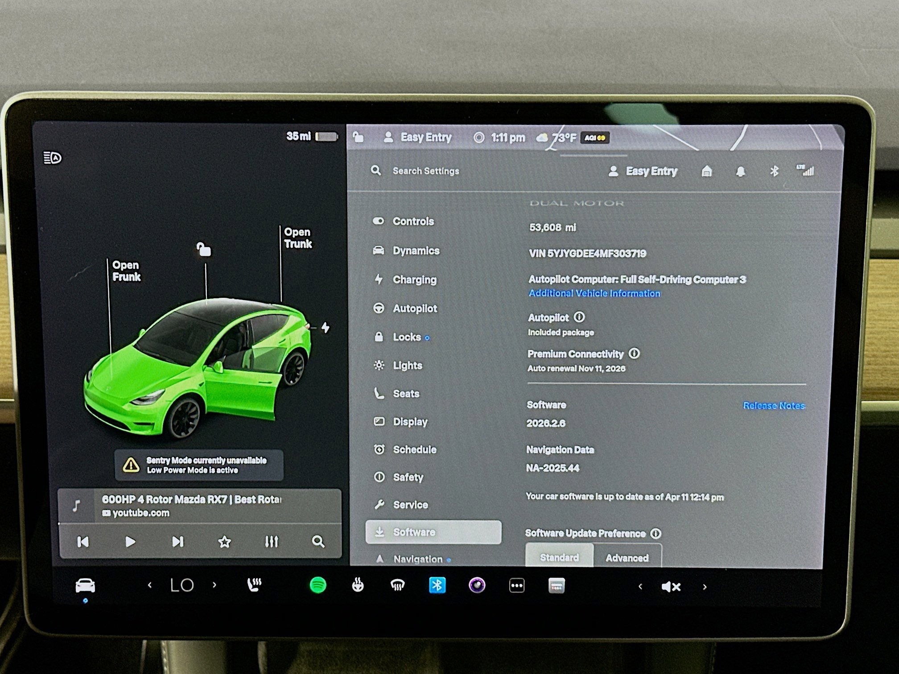Open Easy Entry profile in status bar
This screenshot has height=674, width=899.
(417, 137)
